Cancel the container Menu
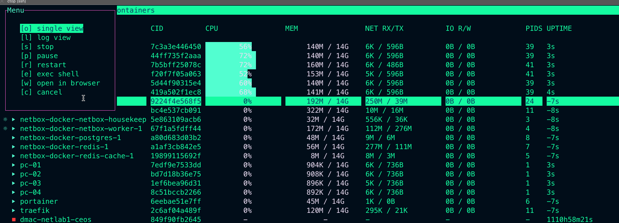The height and width of the screenshot is (223, 619). pos(41,92)
